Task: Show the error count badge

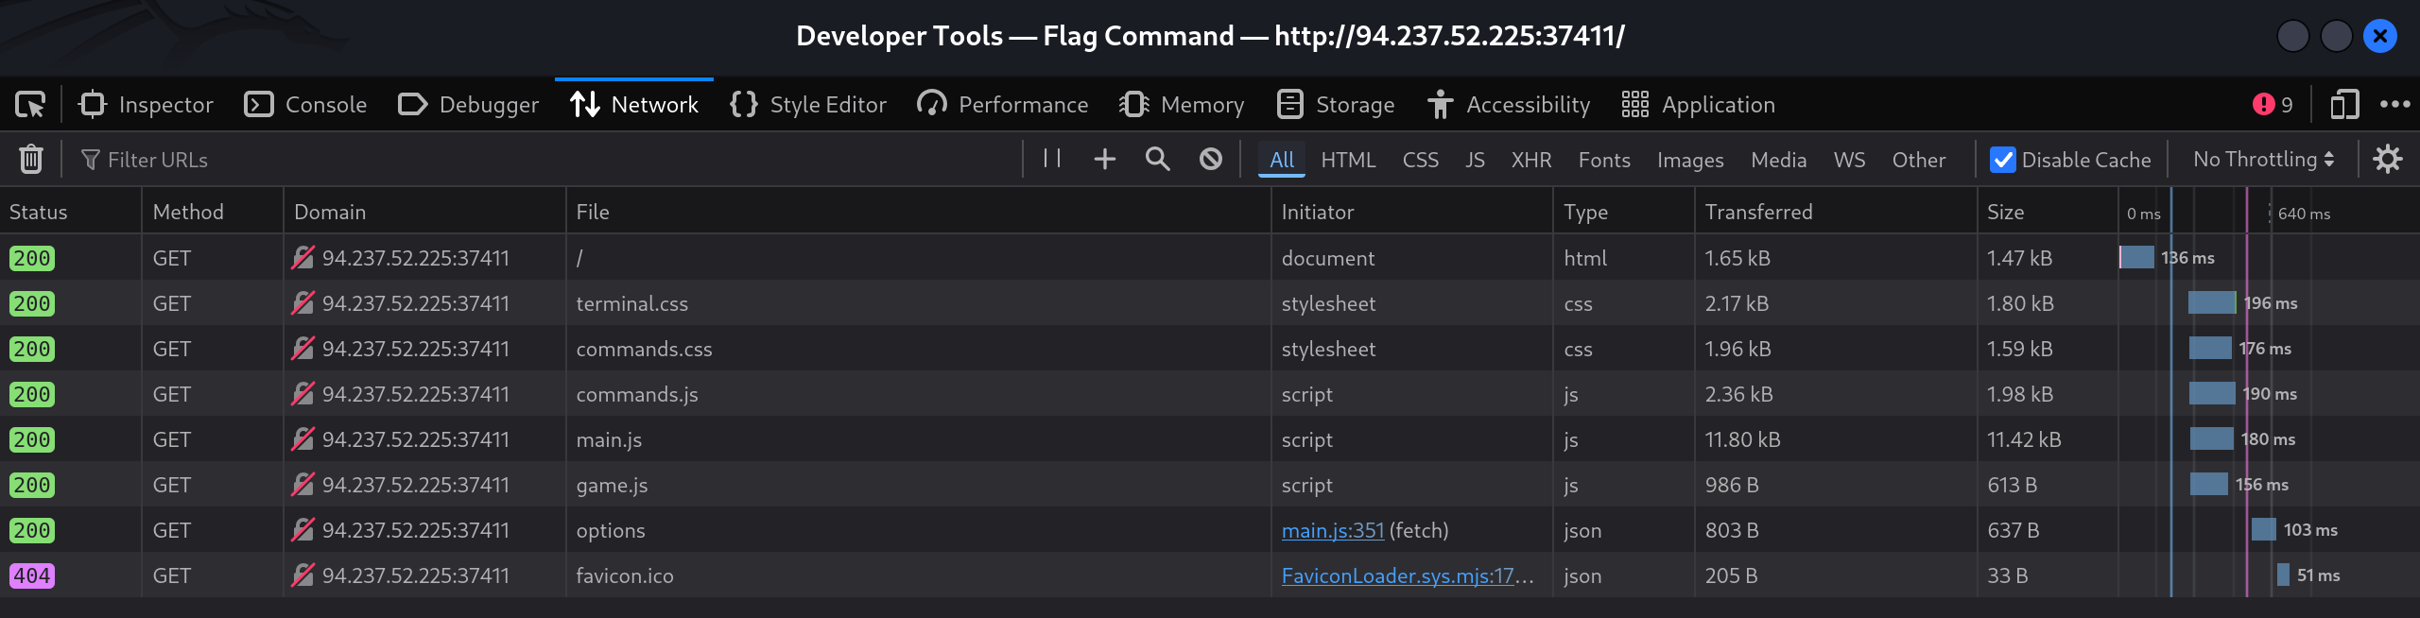Action: (x=2273, y=104)
